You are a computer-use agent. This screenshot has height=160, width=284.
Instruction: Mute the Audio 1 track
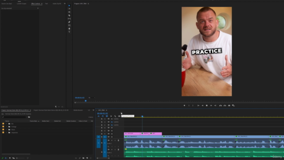112,140
